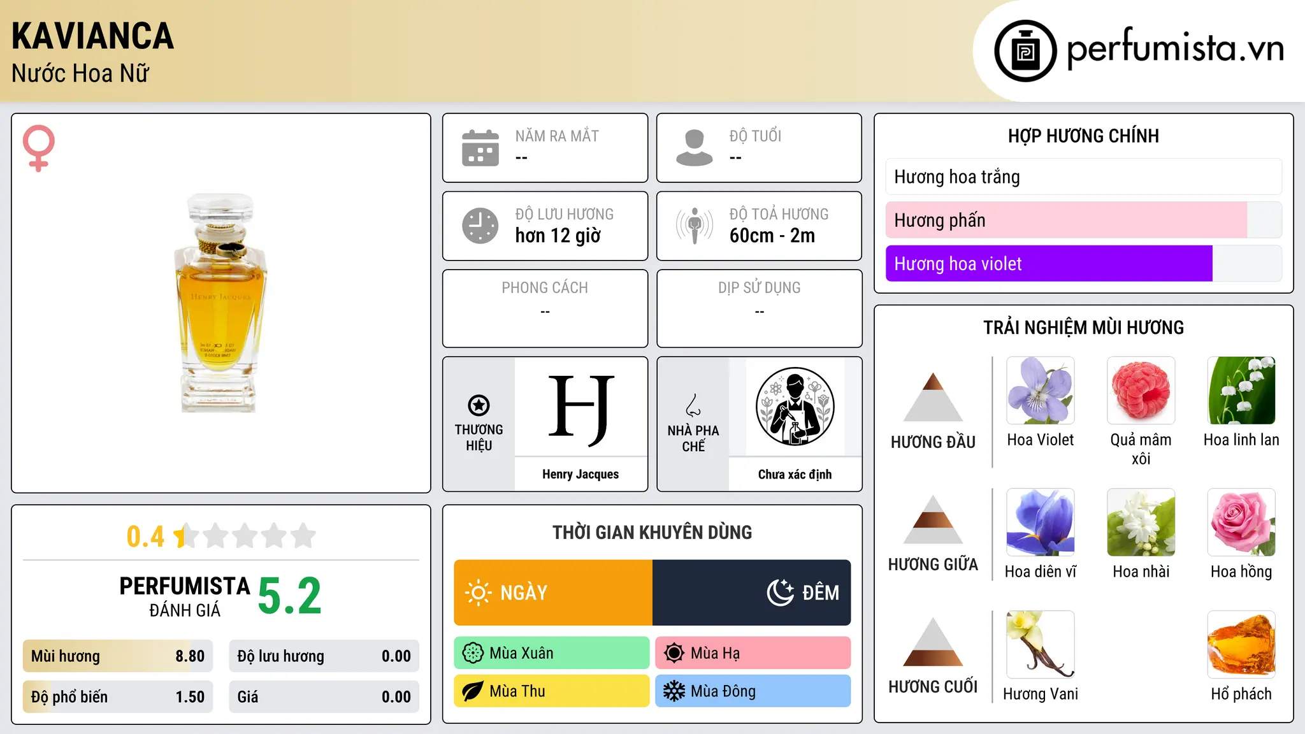Click the purple Hương hoa violet accord bar
The height and width of the screenshot is (734, 1305).
tap(1084, 263)
